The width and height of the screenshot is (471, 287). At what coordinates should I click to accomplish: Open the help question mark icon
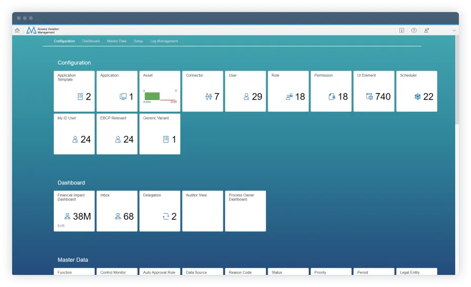click(414, 31)
